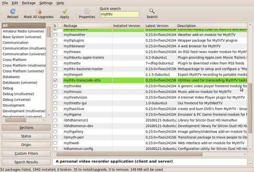Image resolution: width=254 pixels, height=172 pixels.
Task: Select the Cross Platform section
Action: (x=24, y=60)
